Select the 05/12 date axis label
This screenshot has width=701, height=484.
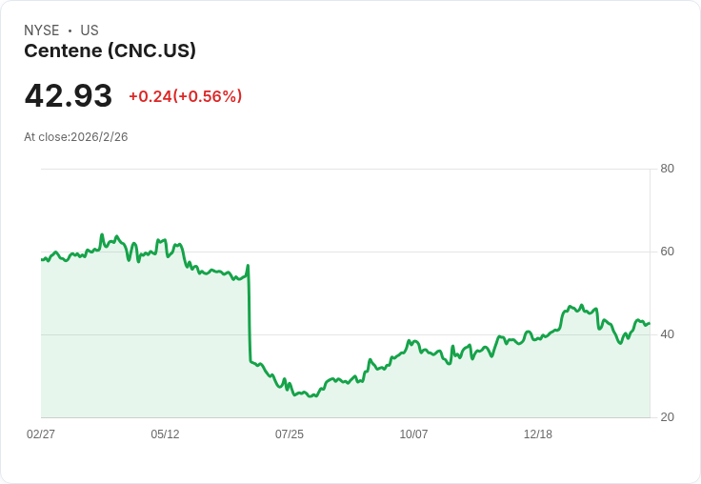click(x=165, y=434)
